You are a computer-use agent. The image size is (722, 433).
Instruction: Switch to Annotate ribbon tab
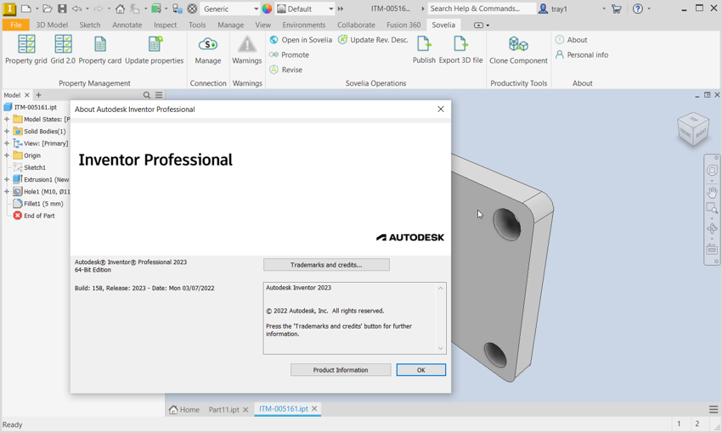click(127, 25)
